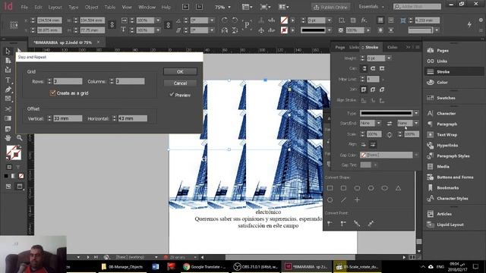Click the Horizontal offset field

(x=133, y=118)
